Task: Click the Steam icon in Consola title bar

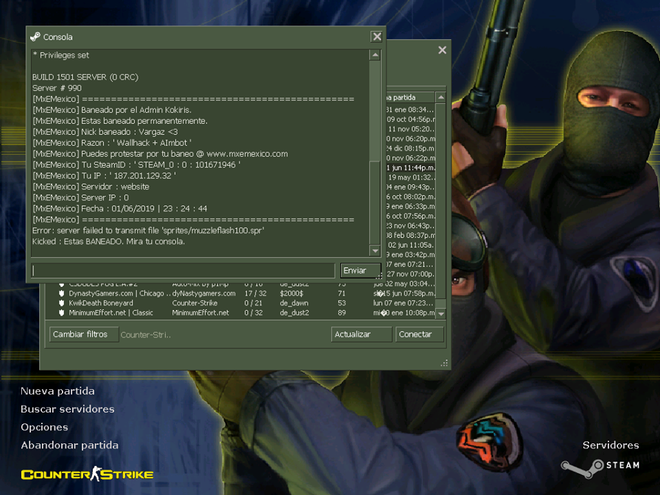Action: point(35,37)
